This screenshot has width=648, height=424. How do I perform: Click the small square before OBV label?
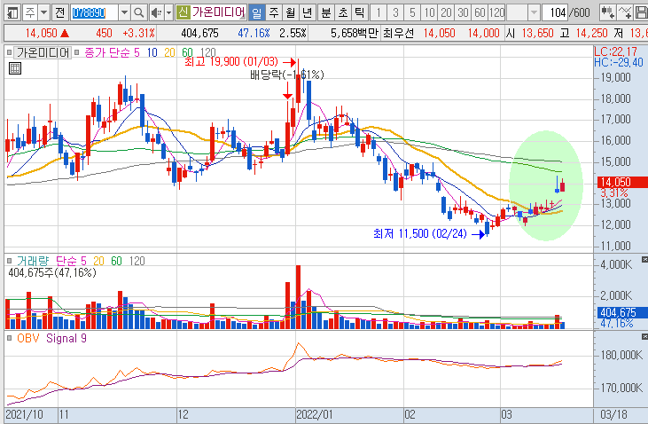coord(9,338)
